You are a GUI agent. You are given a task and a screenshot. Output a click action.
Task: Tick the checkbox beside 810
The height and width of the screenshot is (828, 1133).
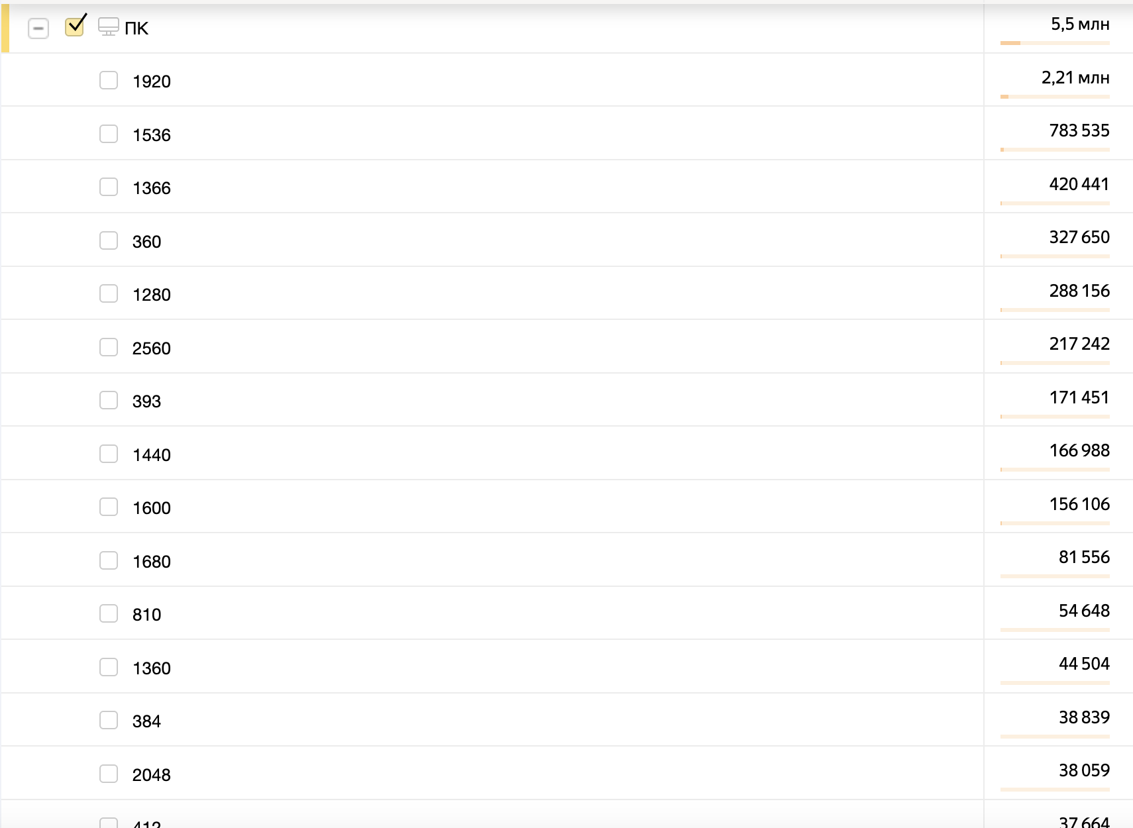tap(109, 614)
